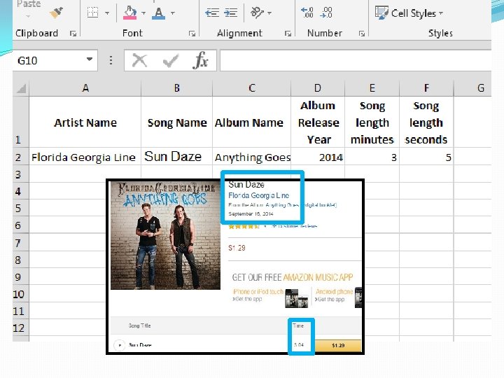Click the iPhone 'Get the app' link
504x378 pixels.
pyautogui.click(x=248, y=300)
